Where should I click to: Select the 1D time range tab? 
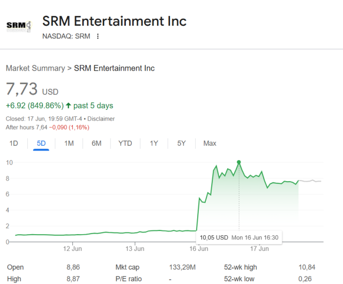13,143
